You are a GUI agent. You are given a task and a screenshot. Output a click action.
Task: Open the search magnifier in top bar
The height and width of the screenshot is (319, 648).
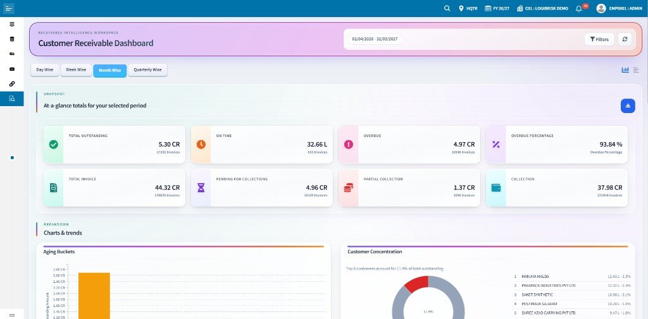point(447,8)
